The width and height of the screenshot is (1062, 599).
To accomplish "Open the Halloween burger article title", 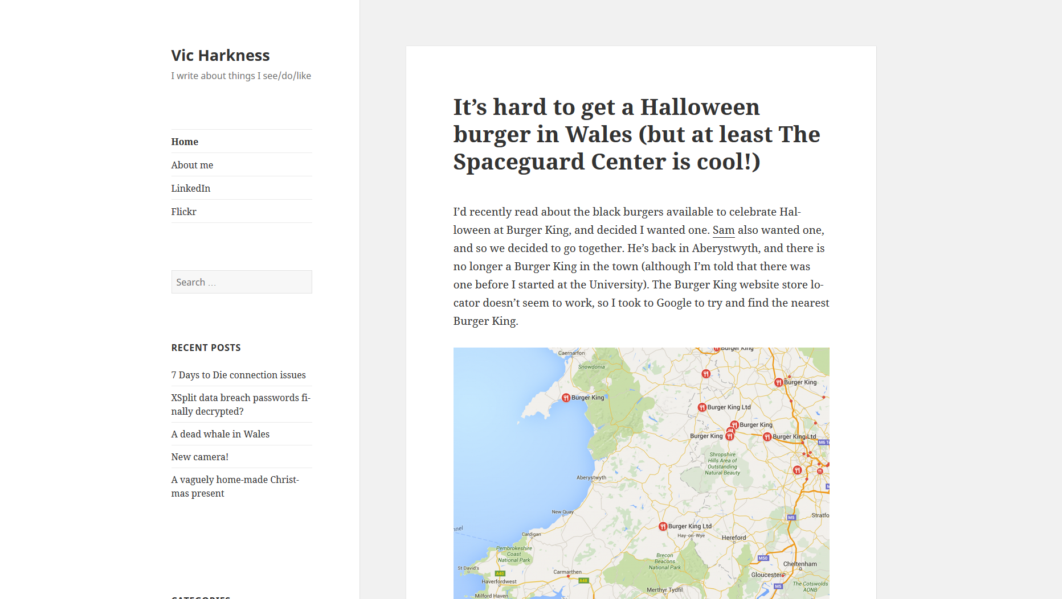I will [x=636, y=134].
